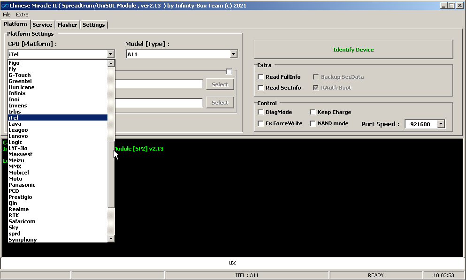
Task: Switch to the Flasher tab
Action: pyautogui.click(x=67, y=25)
